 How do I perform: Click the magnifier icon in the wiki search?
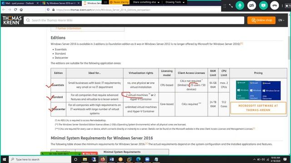coord(28,20)
